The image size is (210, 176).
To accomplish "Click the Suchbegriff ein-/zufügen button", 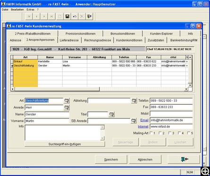I will click(65, 144).
